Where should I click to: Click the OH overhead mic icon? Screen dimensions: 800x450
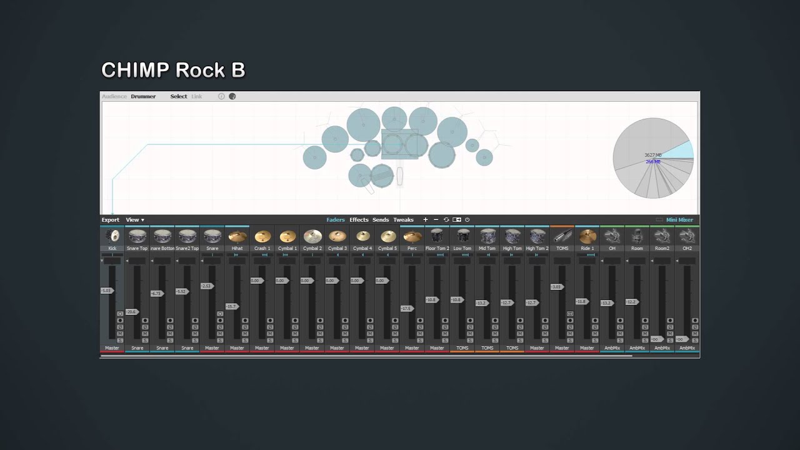click(612, 236)
